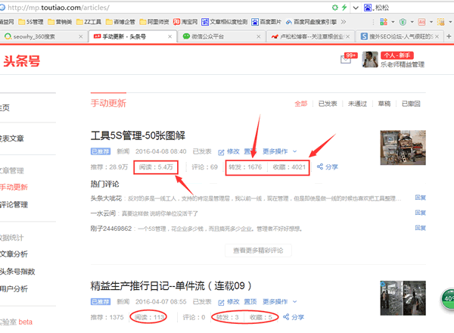Open 头条号指数 in the left sidebar
This screenshot has height=333, width=454.
17,271
